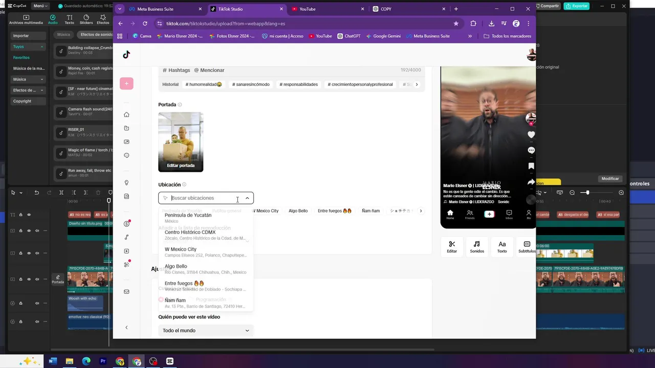655x368 pixels.
Task: Click the heart like icon on video preview
Action: pyautogui.click(x=531, y=134)
